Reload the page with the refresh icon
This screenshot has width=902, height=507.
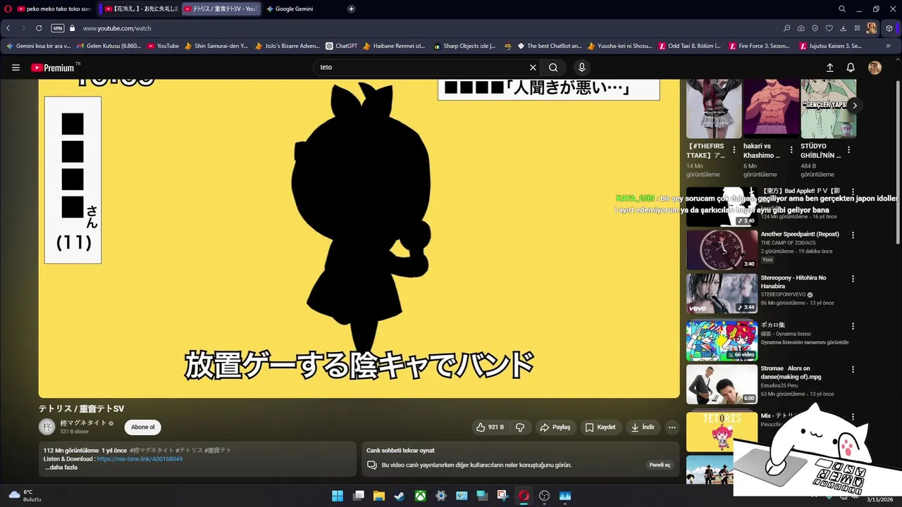click(39, 28)
